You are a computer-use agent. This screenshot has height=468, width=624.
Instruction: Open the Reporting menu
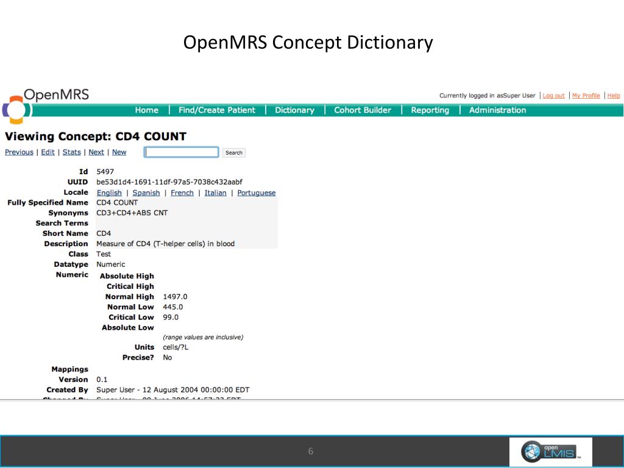coord(430,110)
